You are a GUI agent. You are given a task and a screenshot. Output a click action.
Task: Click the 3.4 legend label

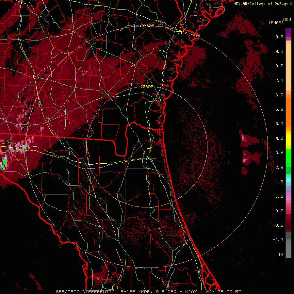pyautogui.click(x=279, y=153)
